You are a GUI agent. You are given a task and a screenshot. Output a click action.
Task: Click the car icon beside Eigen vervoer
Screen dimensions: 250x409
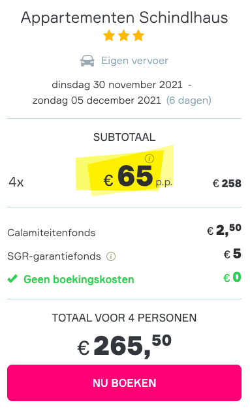coord(87,61)
